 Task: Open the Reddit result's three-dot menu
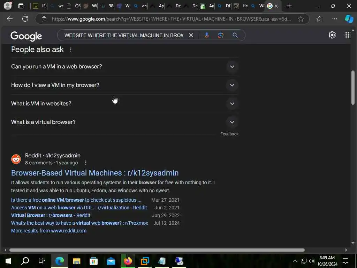[x=86, y=163]
